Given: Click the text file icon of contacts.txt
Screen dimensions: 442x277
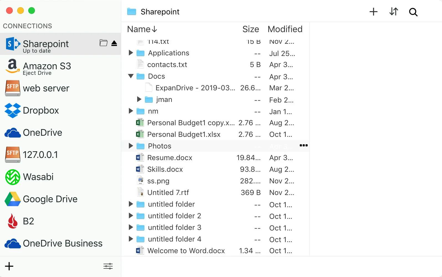Looking at the screenshot, I should click(140, 64).
